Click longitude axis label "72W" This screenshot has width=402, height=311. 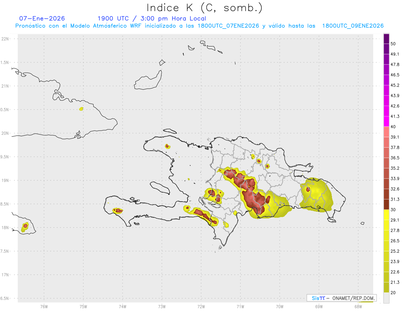click(x=201, y=306)
